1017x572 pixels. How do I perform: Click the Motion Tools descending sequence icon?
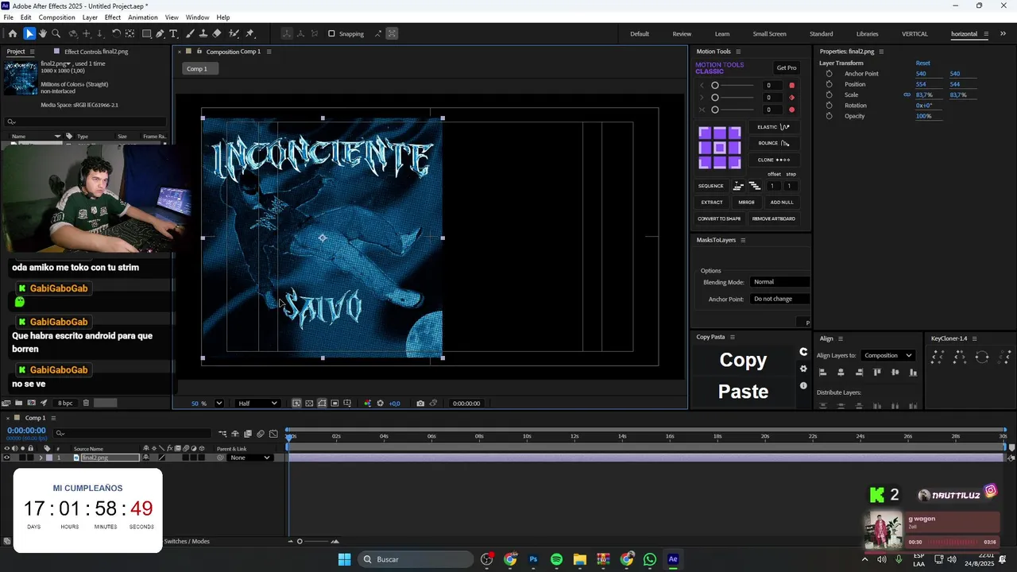click(754, 186)
